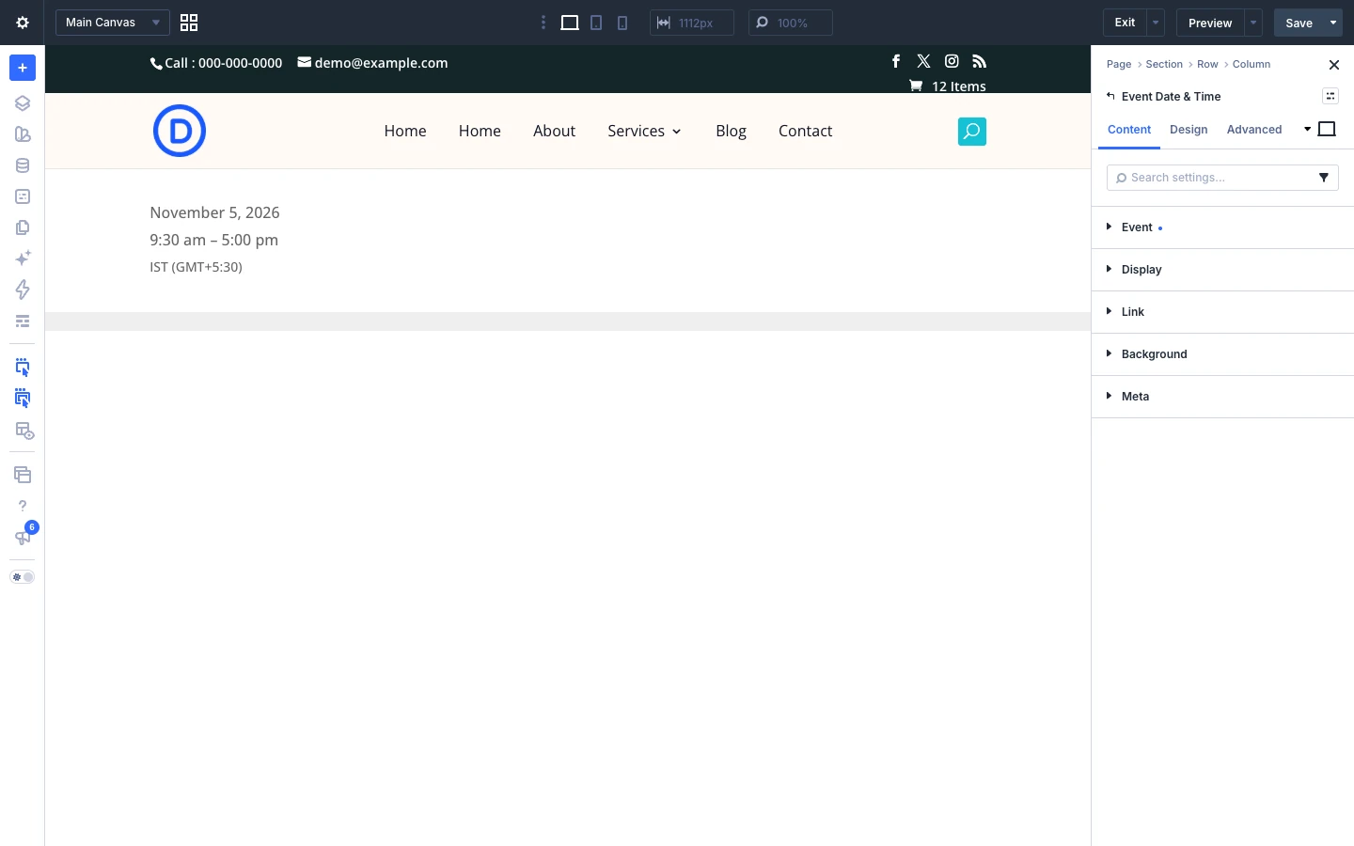Toggle the dark mode switch in sidebar
Viewport: 1354px width, 846px height.
click(x=23, y=577)
